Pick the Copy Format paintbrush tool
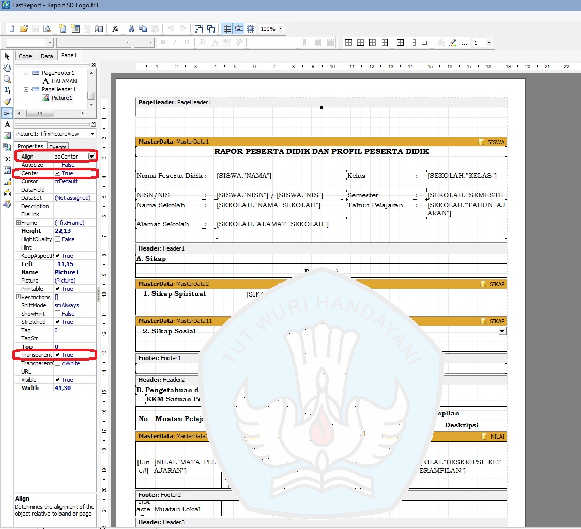581x529 pixels. 7,102
